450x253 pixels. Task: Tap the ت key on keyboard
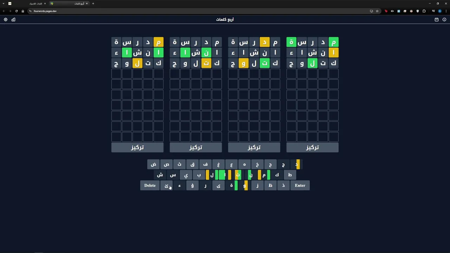[x=238, y=175]
